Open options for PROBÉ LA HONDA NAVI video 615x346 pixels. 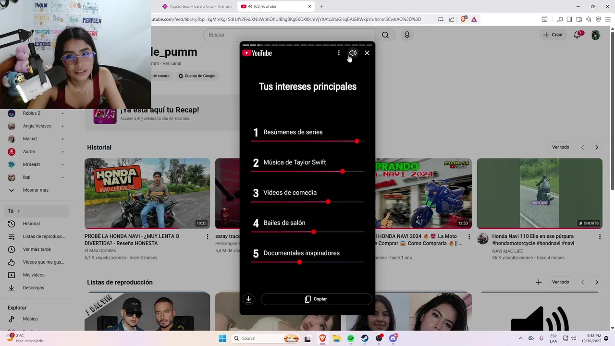coord(208,237)
